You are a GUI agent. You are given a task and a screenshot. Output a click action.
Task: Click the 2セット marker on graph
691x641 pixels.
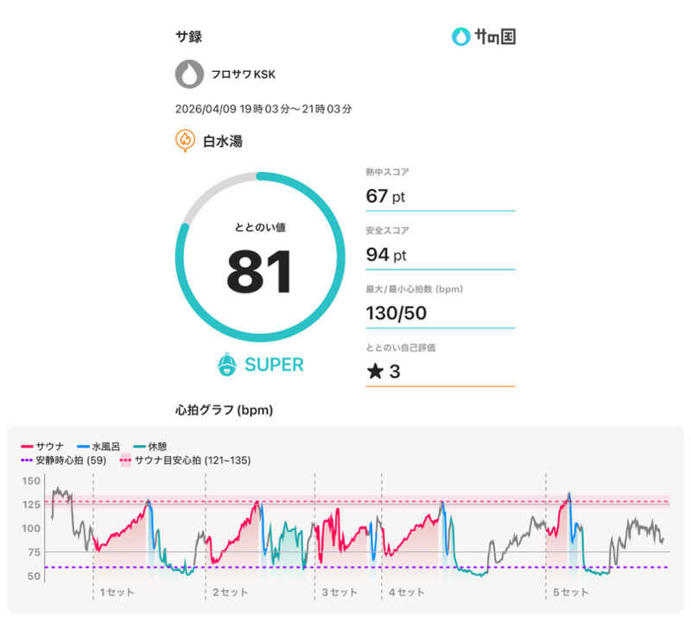tap(230, 593)
